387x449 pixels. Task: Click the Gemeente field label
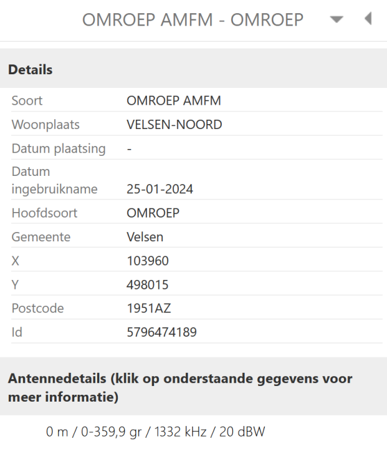[41, 237]
